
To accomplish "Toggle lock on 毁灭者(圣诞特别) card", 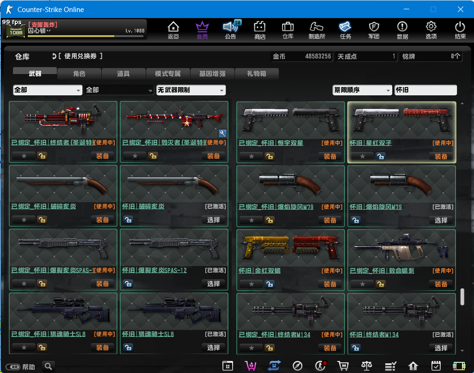I will [153, 156].
